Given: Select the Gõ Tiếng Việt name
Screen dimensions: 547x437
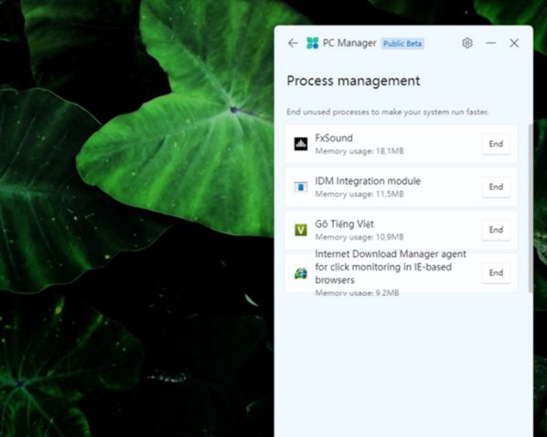Looking at the screenshot, I should (x=344, y=224).
